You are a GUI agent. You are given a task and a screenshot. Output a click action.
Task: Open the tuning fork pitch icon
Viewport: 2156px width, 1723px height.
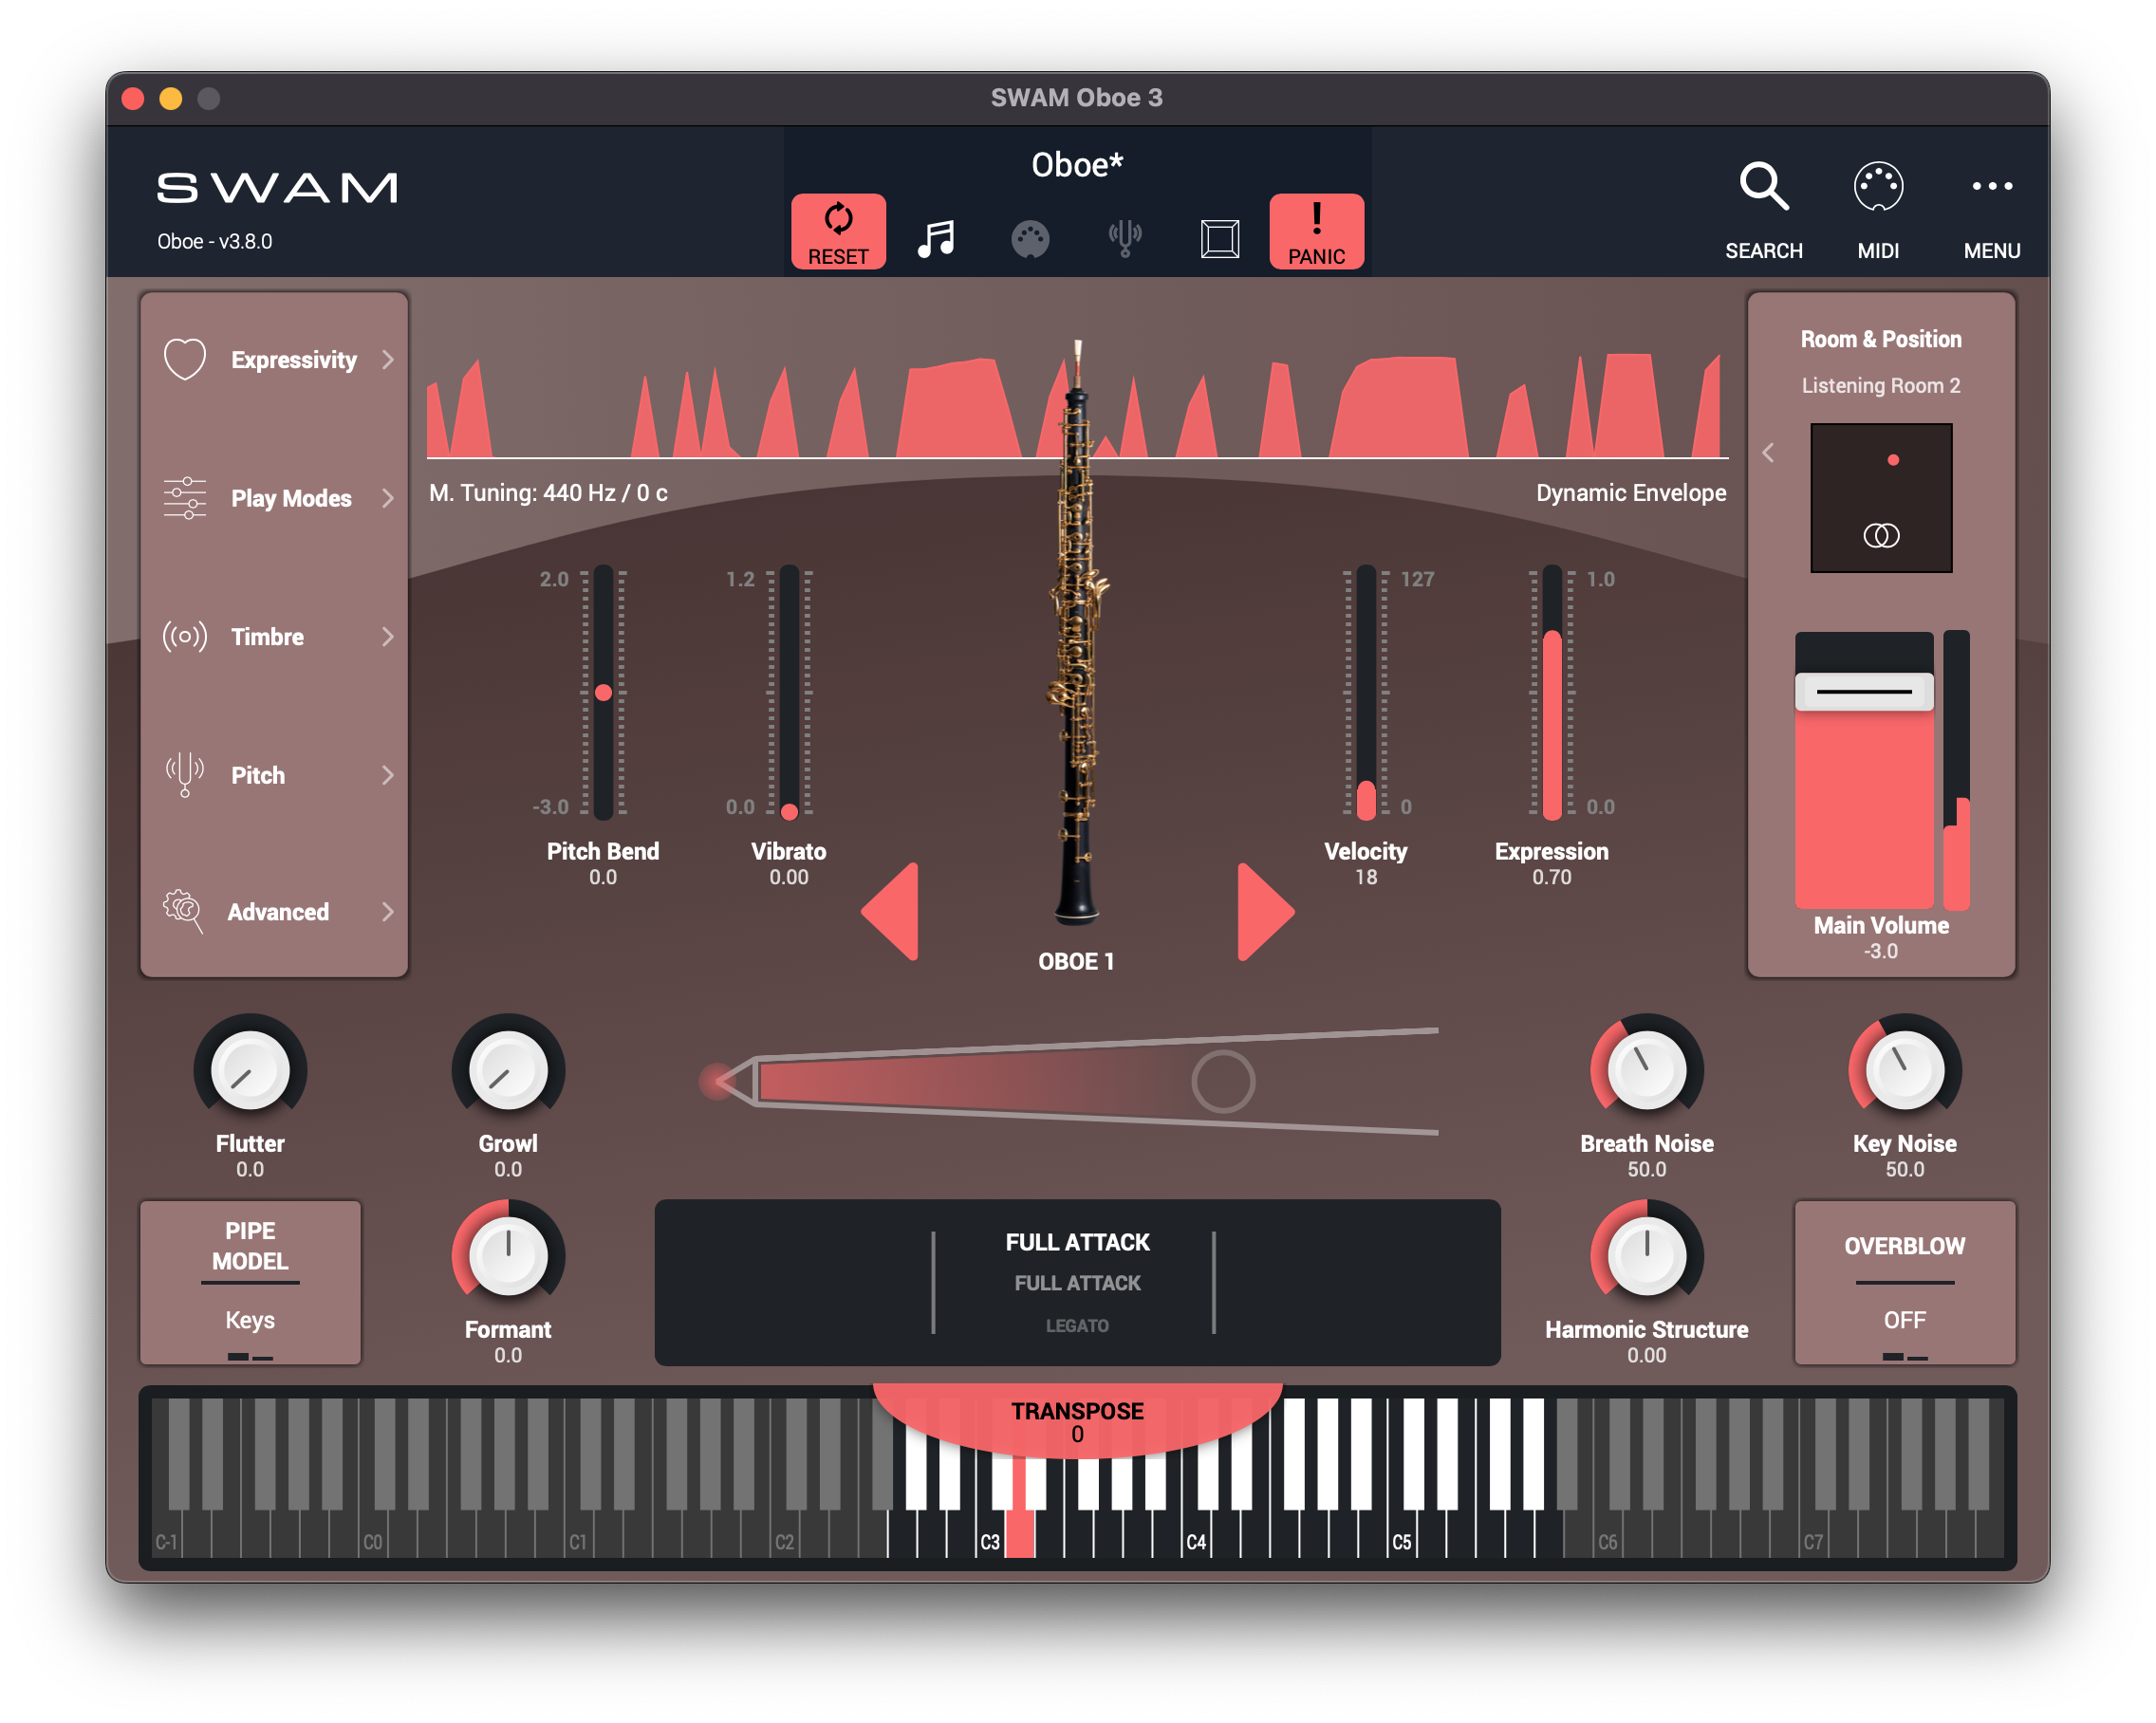pos(1125,238)
